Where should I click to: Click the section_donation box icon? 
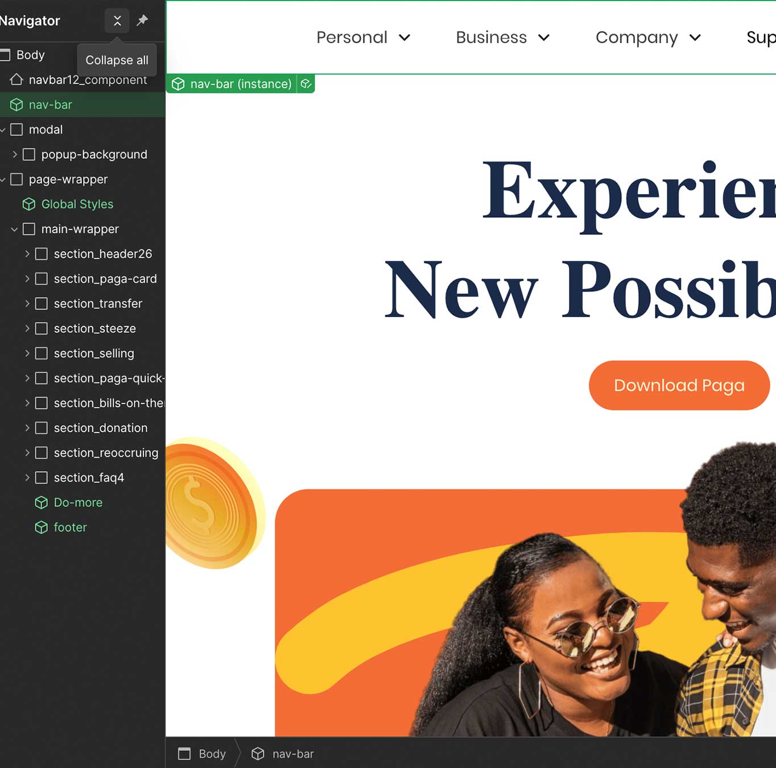click(42, 428)
